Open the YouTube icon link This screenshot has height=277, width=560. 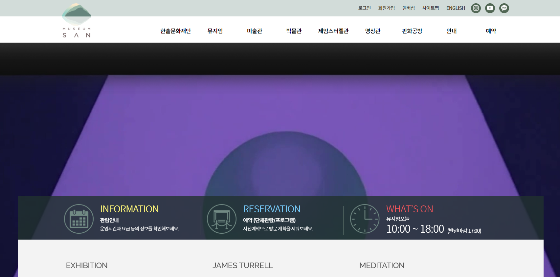[490, 8]
